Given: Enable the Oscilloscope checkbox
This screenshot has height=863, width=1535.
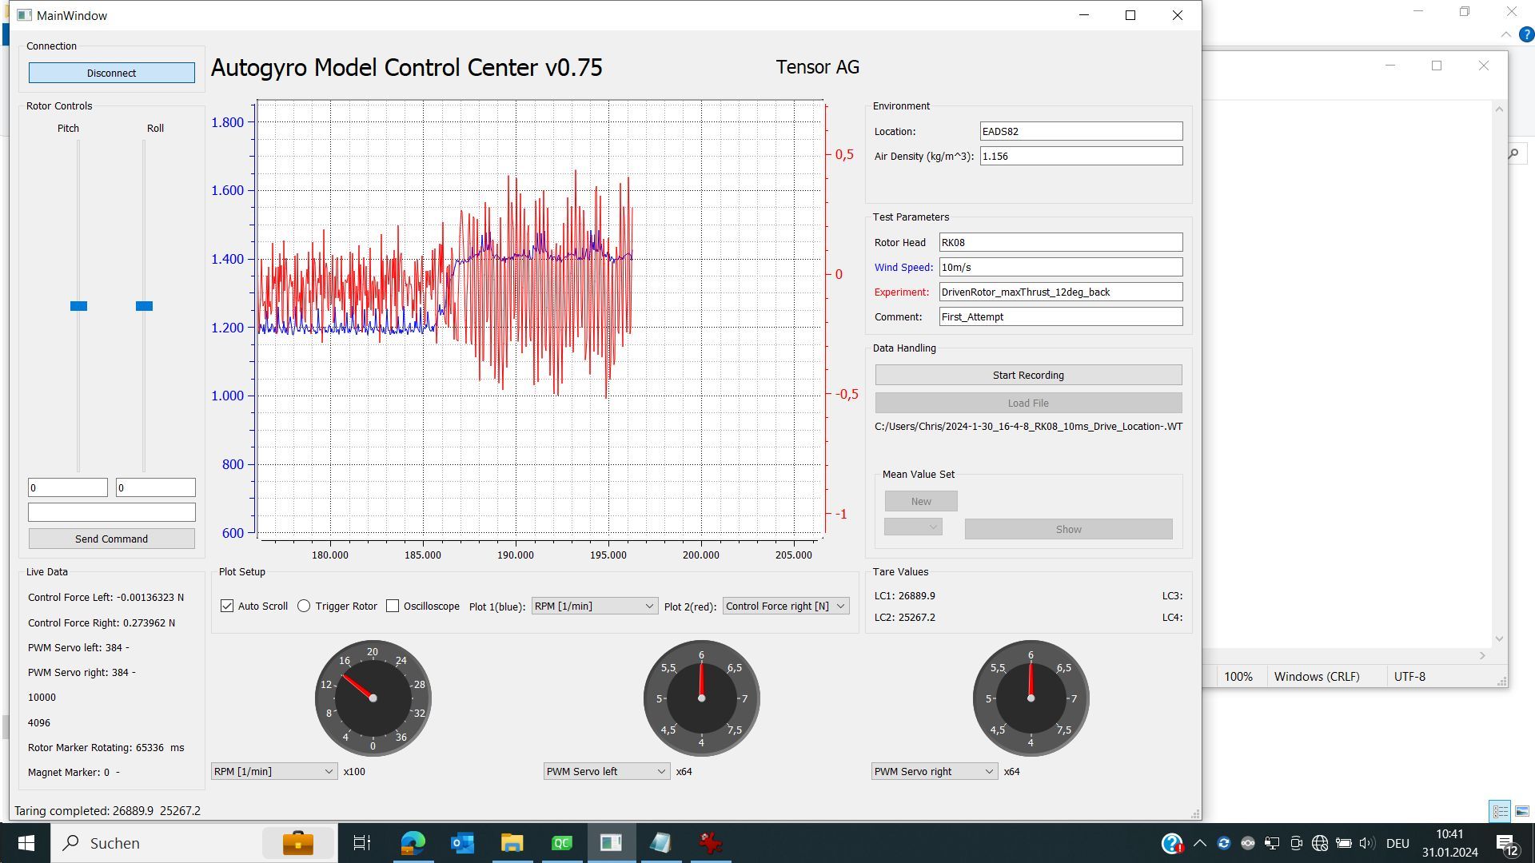Looking at the screenshot, I should (x=393, y=606).
